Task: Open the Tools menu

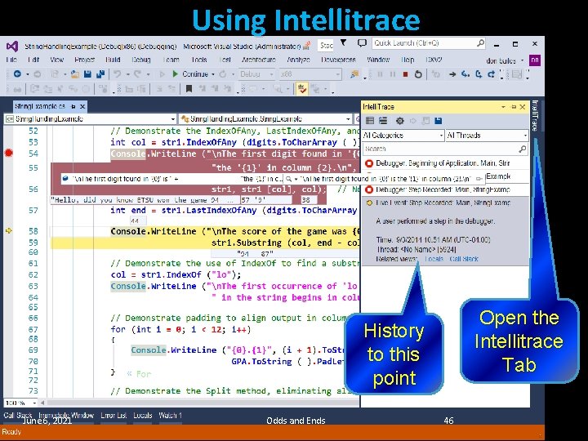Action: 199,60
